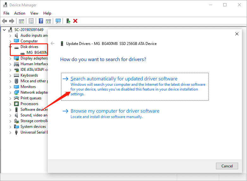Select the Print queues tree label

coord(31,98)
